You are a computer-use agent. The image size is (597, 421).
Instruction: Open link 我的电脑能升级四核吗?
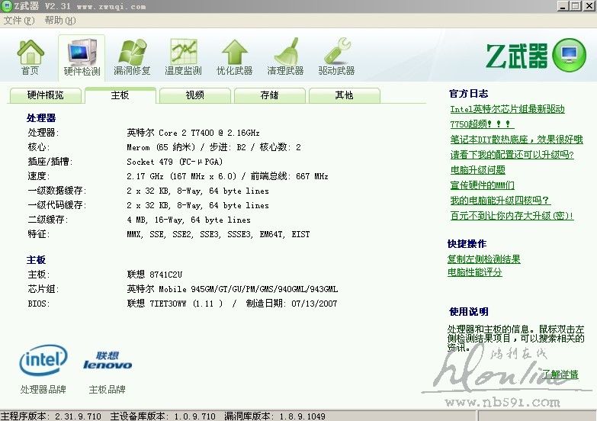[x=500, y=201]
